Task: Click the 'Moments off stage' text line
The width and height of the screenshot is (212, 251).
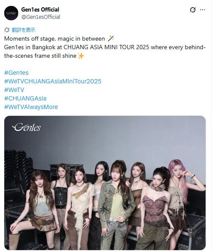Action: coord(54,38)
